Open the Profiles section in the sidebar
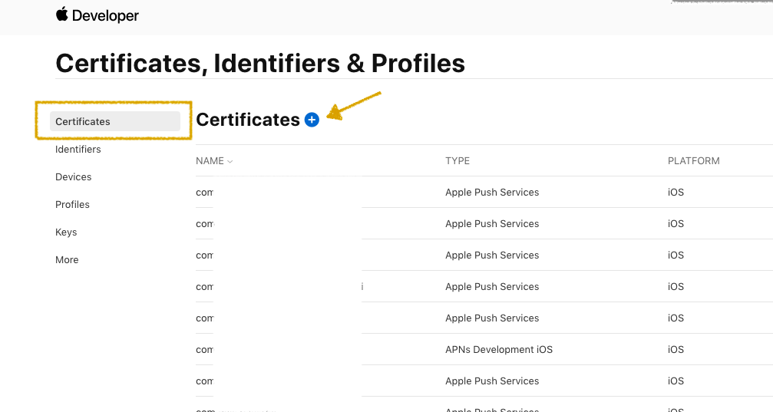 pos(72,205)
